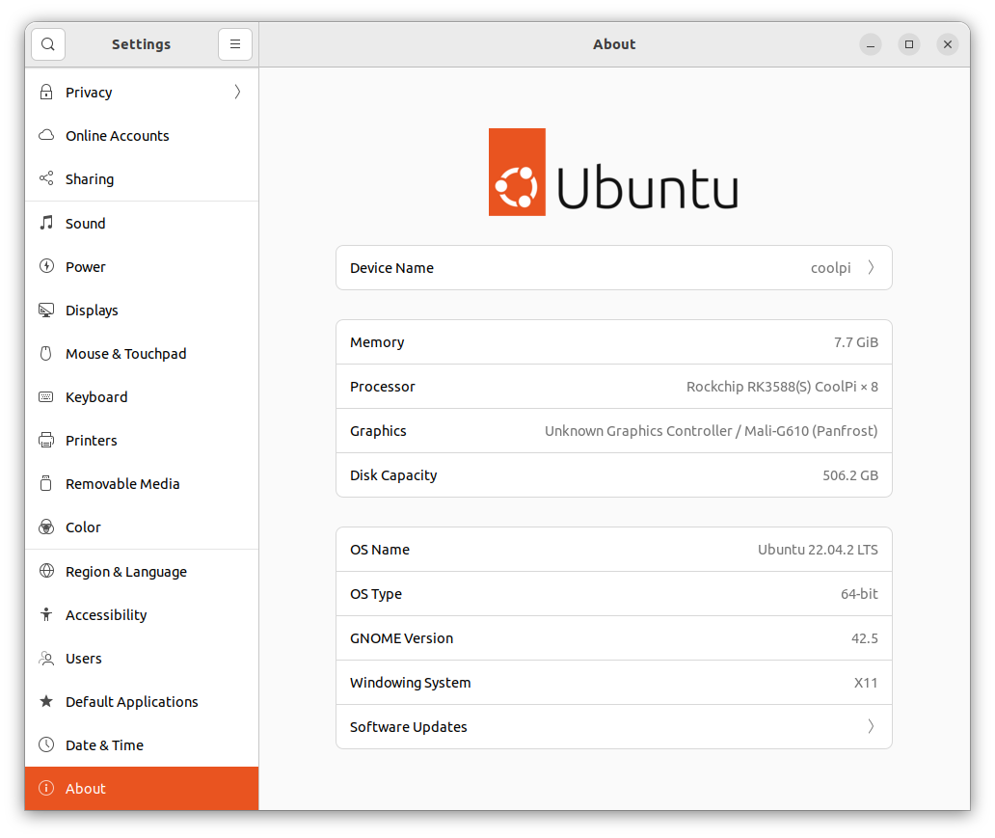
Task: Click the GNOME Version row label
Action: (402, 638)
